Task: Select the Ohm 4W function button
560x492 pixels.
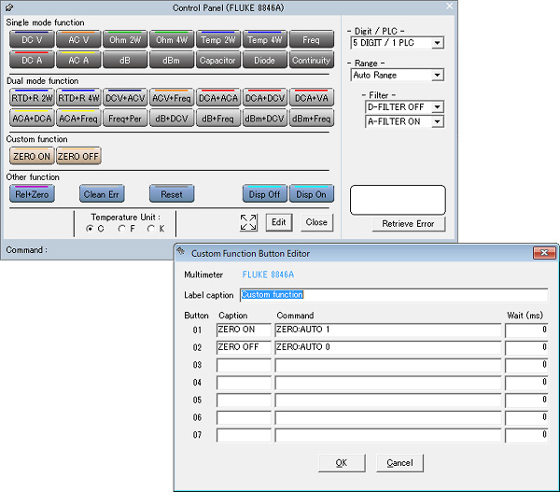Action: pyautogui.click(x=171, y=40)
